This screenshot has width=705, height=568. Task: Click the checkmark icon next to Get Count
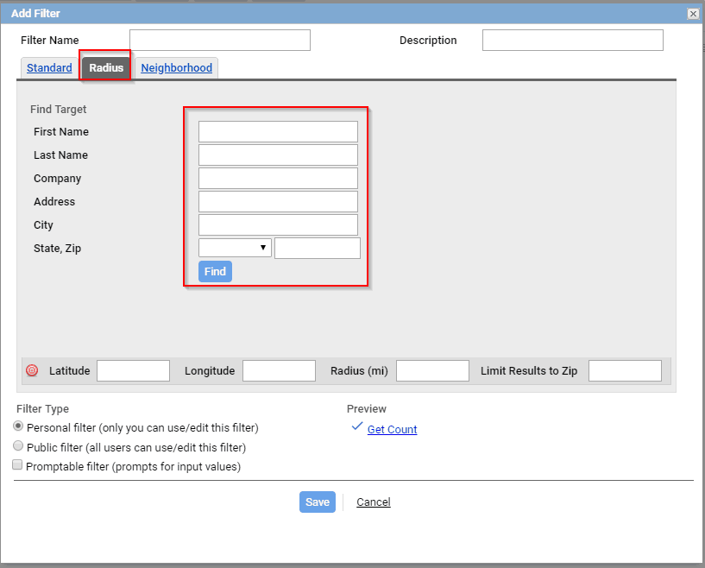pyautogui.click(x=357, y=426)
